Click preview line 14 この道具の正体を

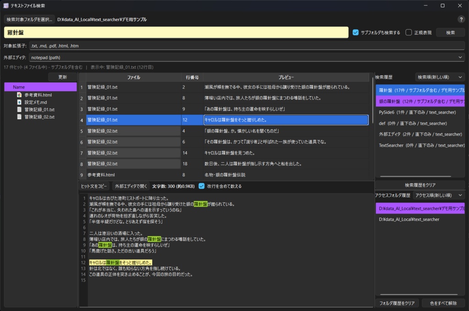[141, 274]
